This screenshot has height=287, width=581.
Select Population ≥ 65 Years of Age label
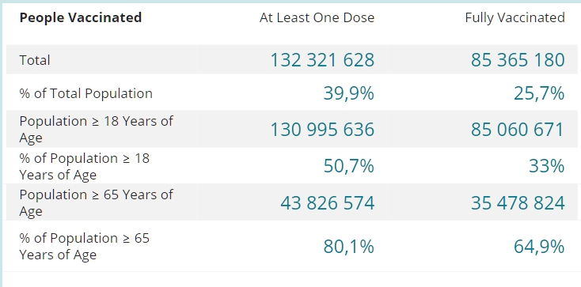[x=96, y=202]
